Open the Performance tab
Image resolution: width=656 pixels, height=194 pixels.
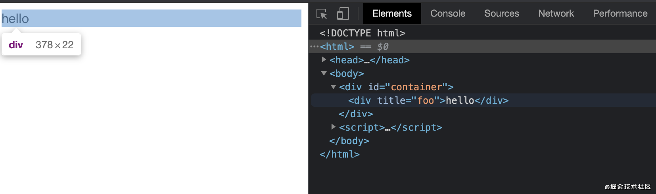coord(620,13)
